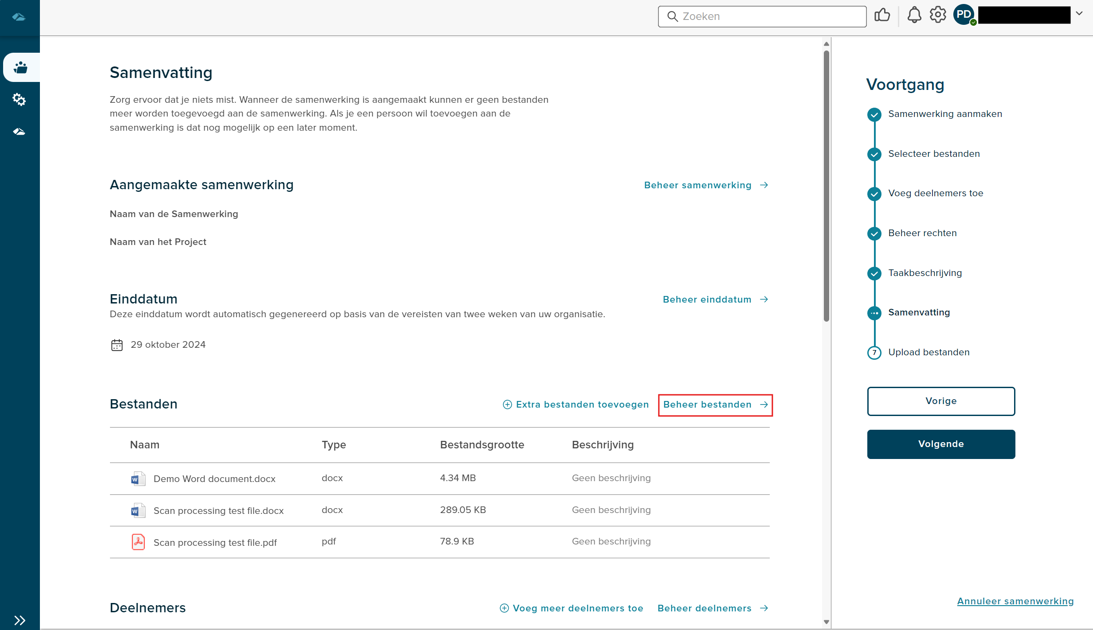Go to step Selecteer bestanden

[x=934, y=154]
